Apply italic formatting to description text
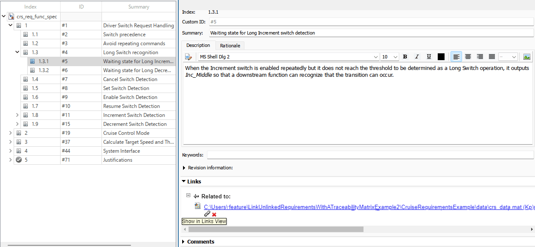The image size is (535, 247). 417,56
